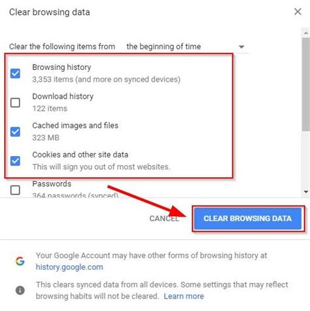The width and height of the screenshot is (310, 311).
Task: Click the scrollbar up arrow
Action: pyautogui.click(x=306, y=33)
